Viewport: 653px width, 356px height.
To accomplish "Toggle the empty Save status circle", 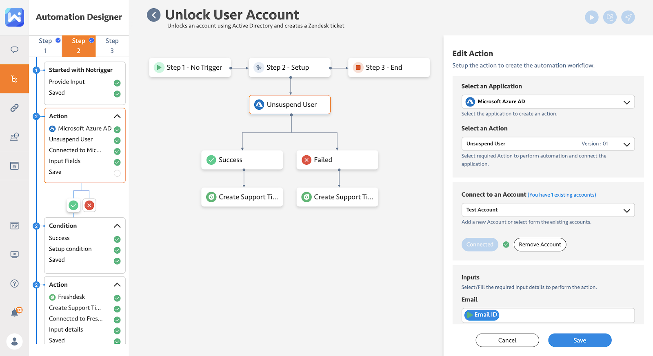I will pos(117,173).
